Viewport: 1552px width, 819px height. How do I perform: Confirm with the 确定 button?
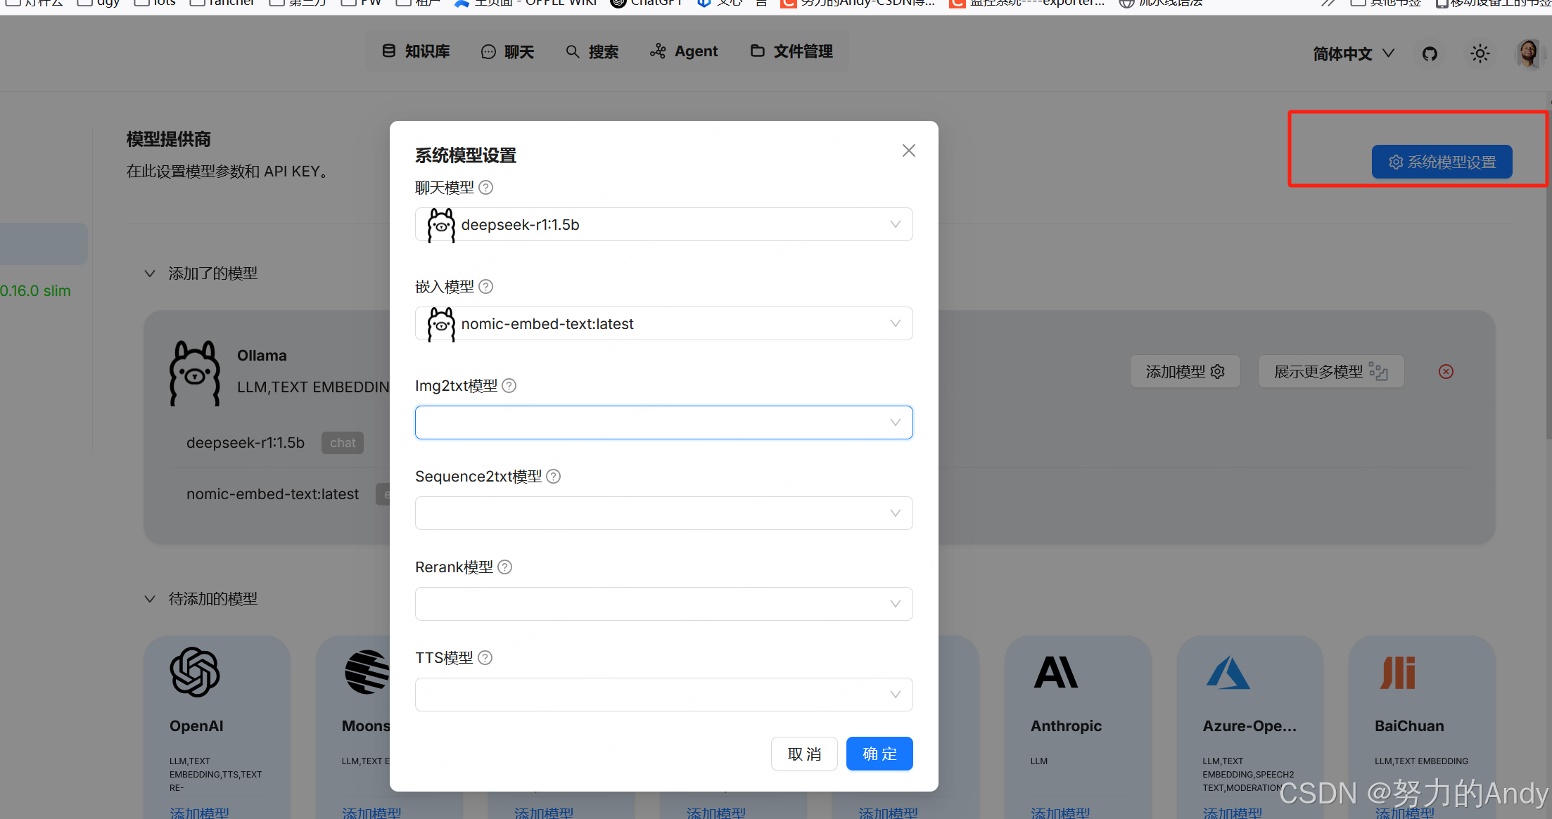point(879,754)
